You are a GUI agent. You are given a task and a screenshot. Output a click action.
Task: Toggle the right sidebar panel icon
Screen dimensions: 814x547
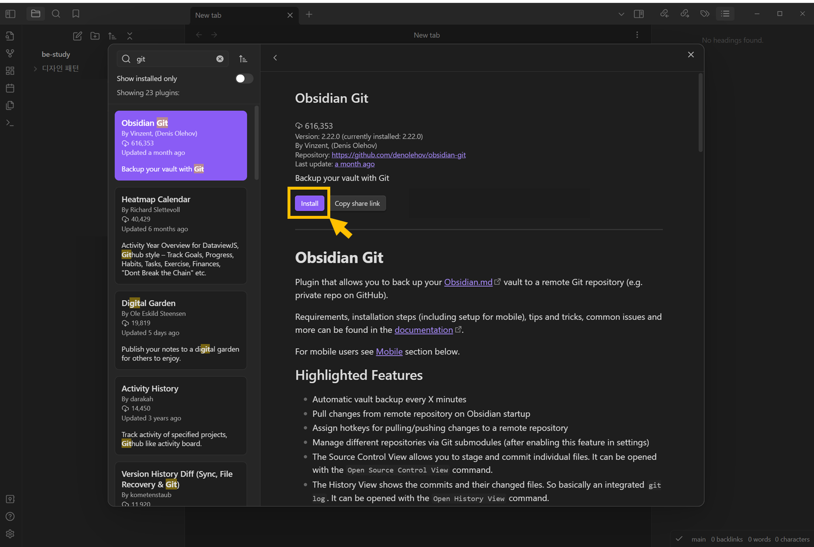639,14
